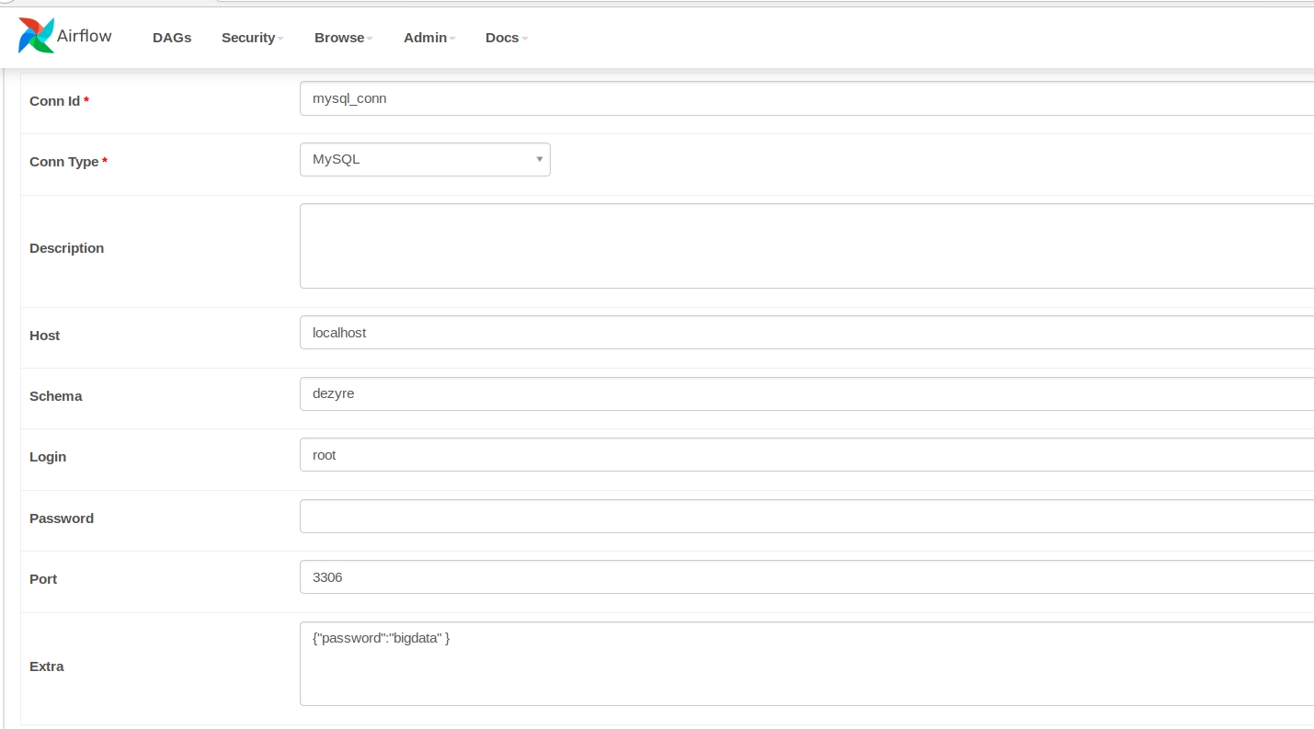Click inside the Extra JSON text area

(x=806, y=664)
